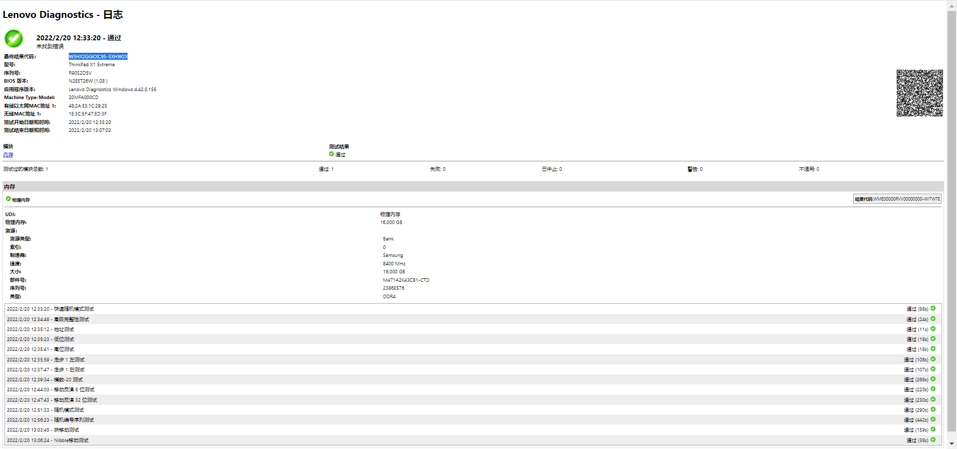Click the 快速随机模式测试 log row text
Image resolution: width=957 pixels, height=449 pixels.
click(50, 309)
